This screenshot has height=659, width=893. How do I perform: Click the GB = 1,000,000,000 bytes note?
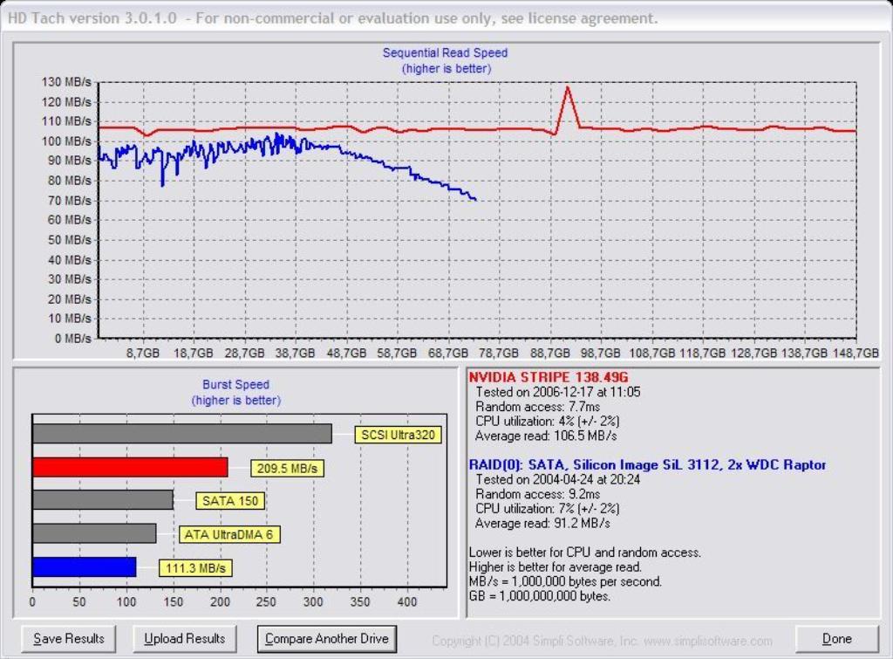pos(539,596)
